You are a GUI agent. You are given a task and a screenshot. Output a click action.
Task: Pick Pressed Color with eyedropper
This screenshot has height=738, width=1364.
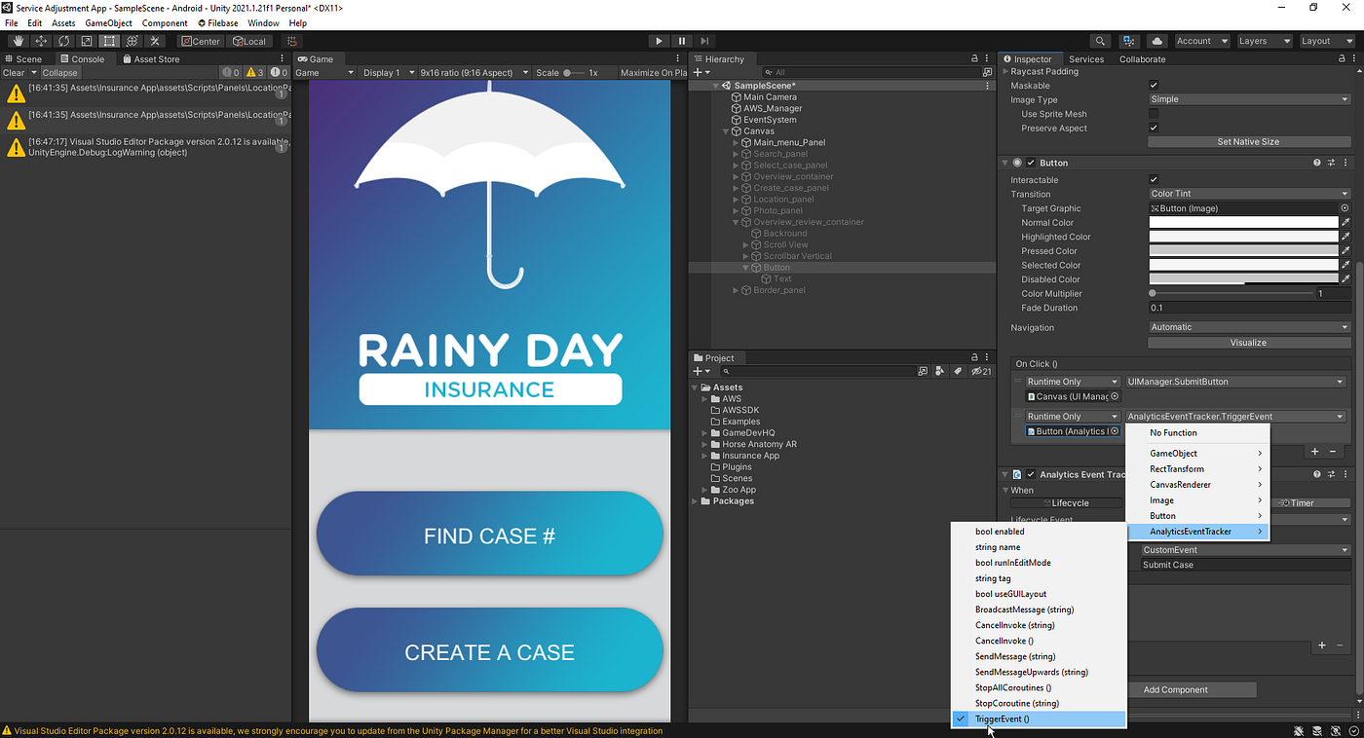point(1345,250)
